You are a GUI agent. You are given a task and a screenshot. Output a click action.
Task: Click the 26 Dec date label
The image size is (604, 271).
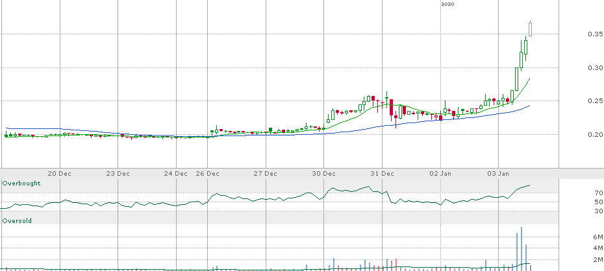[207, 173]
